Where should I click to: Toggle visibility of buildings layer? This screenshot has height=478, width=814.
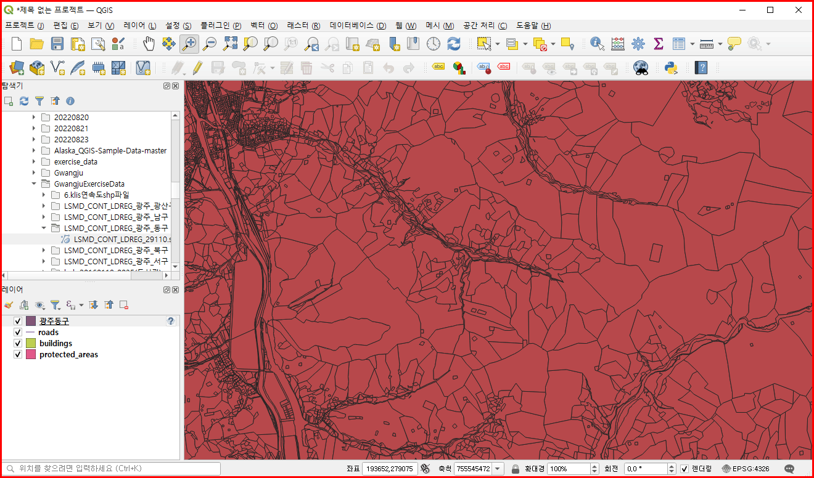[x=18, y=344]
